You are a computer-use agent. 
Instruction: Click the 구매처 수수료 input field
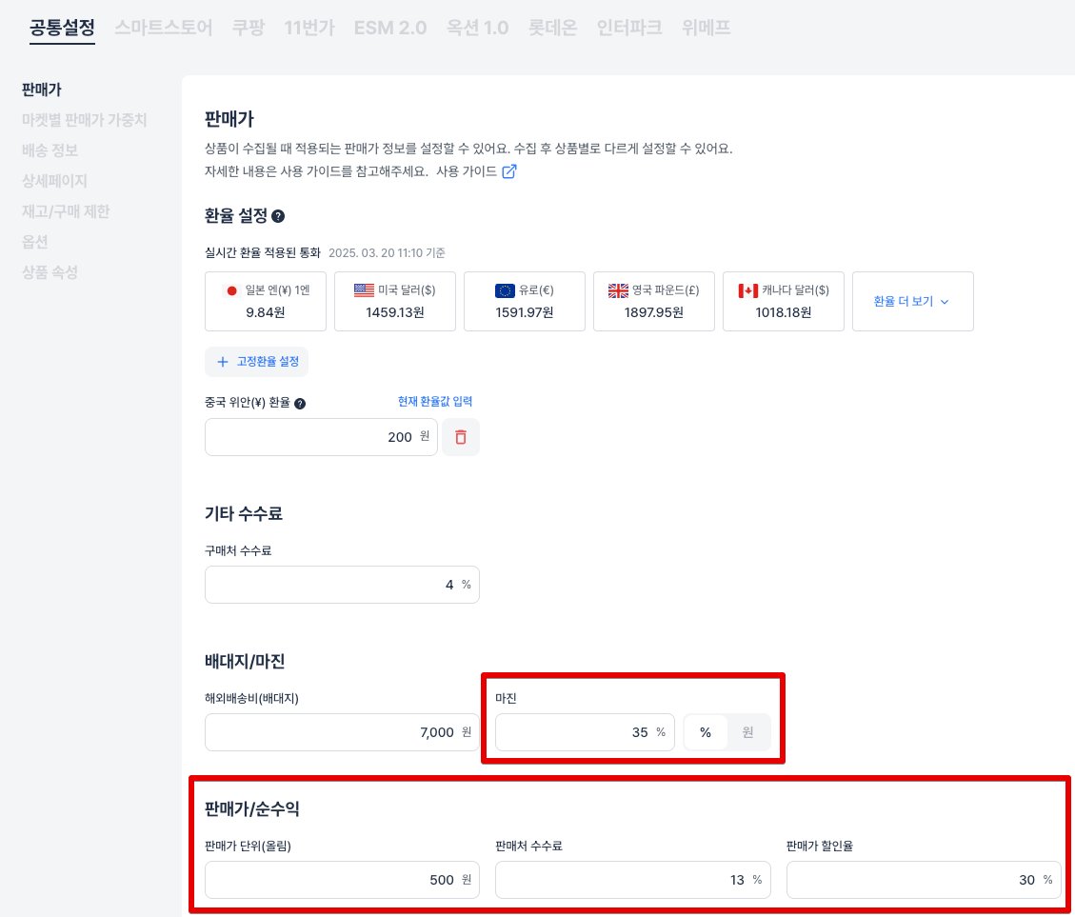(342, 585)
